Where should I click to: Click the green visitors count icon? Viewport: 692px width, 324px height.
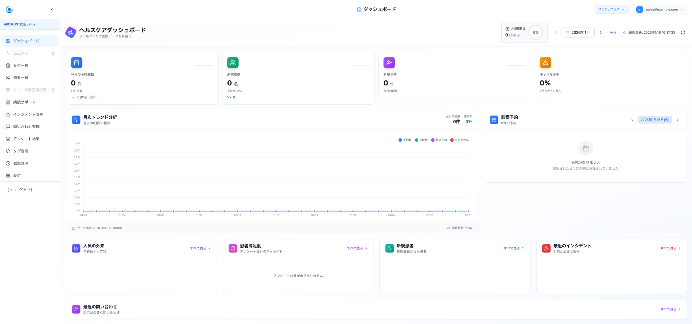click(x=233, y=63)
